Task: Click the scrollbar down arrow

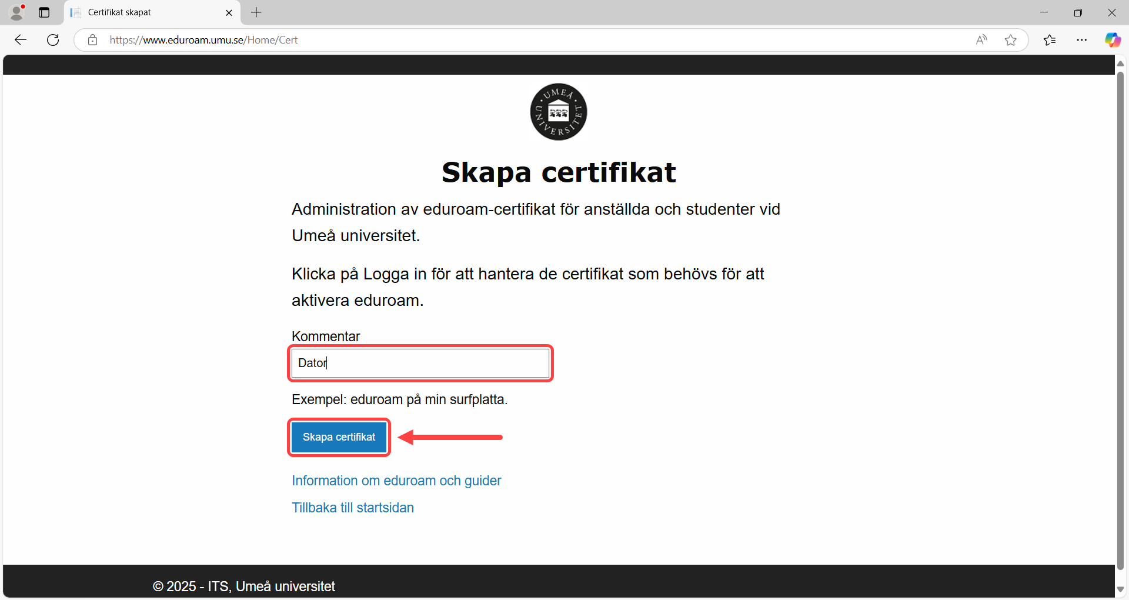Action: 1120,589
